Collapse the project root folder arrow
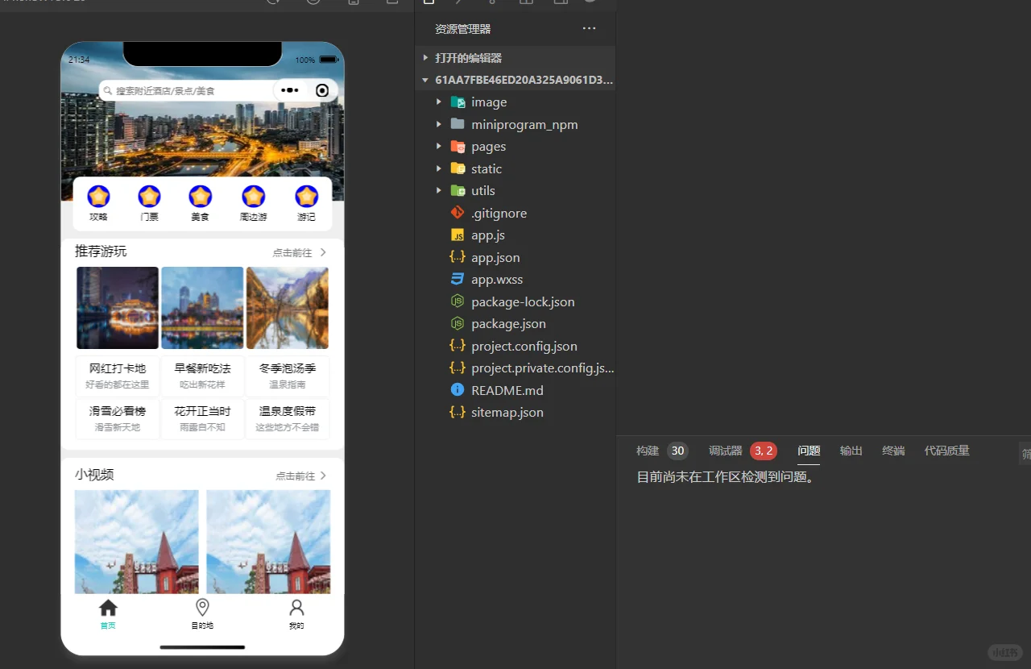This screenshot has width=1031, height=669. click(x=425, y=81)
